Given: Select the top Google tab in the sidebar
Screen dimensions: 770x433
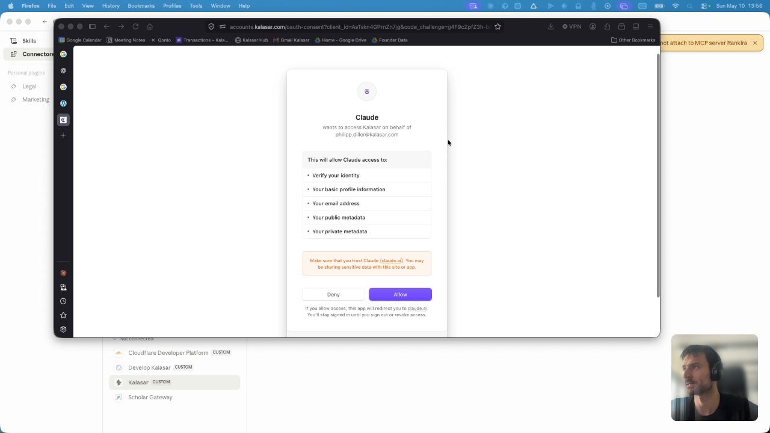Looking at the screenshot, I should point(63,54).
